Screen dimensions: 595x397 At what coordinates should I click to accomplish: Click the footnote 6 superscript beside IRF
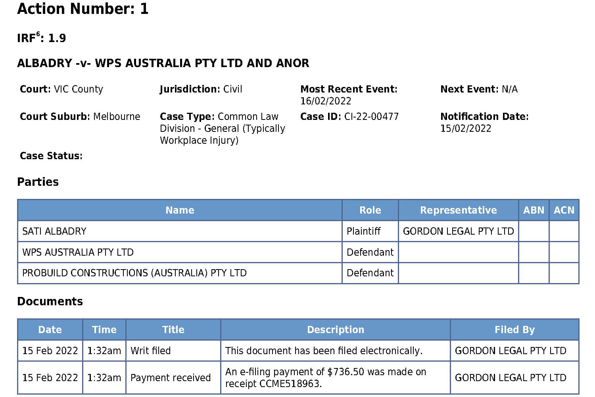pos(38,34)
